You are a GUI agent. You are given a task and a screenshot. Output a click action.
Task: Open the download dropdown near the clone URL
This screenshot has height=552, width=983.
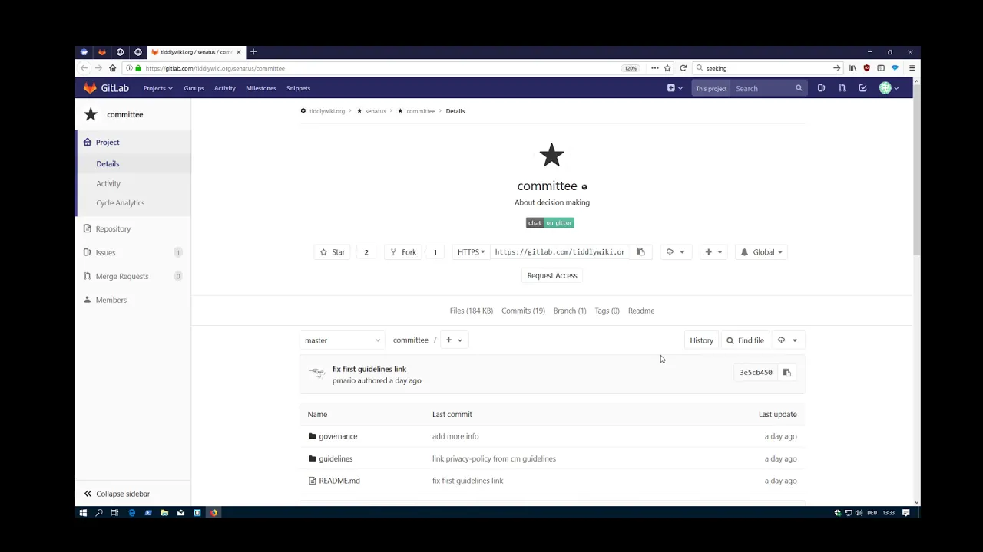676,252
